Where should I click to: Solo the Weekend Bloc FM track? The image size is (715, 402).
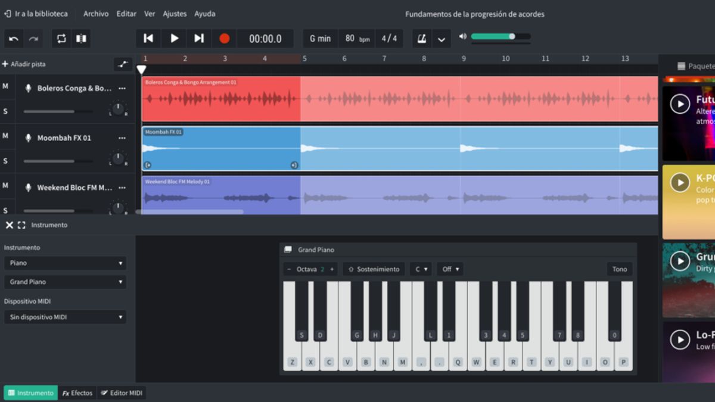[6, 210]
